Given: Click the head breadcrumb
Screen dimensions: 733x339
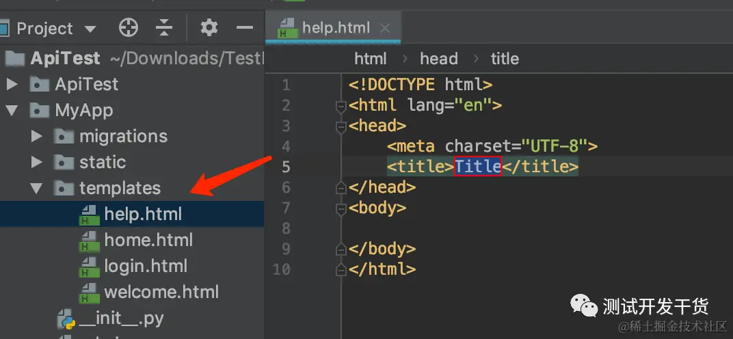Looking at the screenshot, I should point(439,59).
